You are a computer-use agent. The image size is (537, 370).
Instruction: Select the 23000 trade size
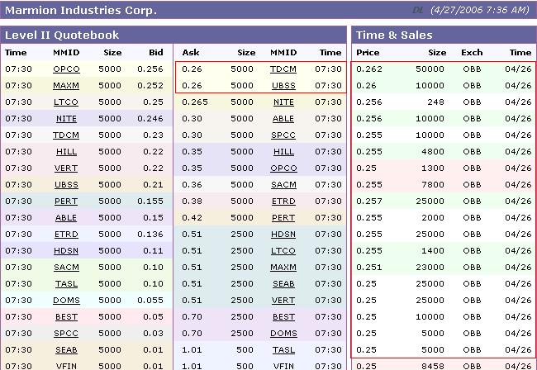point(430,268)
